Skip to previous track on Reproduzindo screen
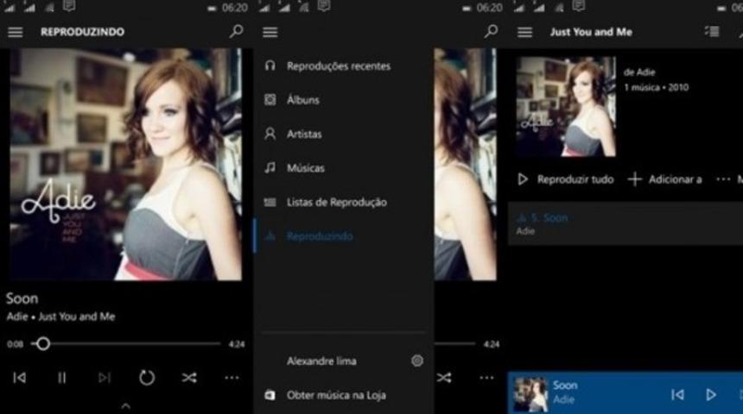The image size is (743, 414). point(19,378)
